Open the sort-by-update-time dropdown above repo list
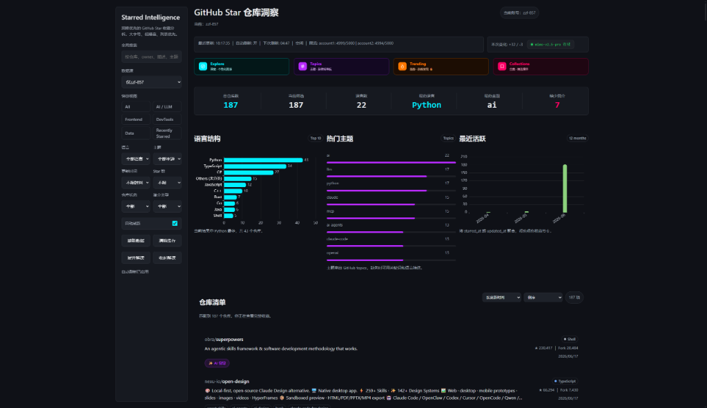 click(501, 297)
